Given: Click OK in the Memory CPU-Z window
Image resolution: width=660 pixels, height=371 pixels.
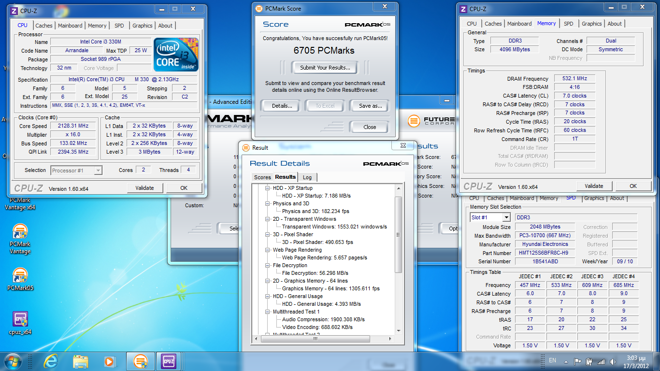Looking at the screenshot, I should pyautogui.click(x=633, y=186).
